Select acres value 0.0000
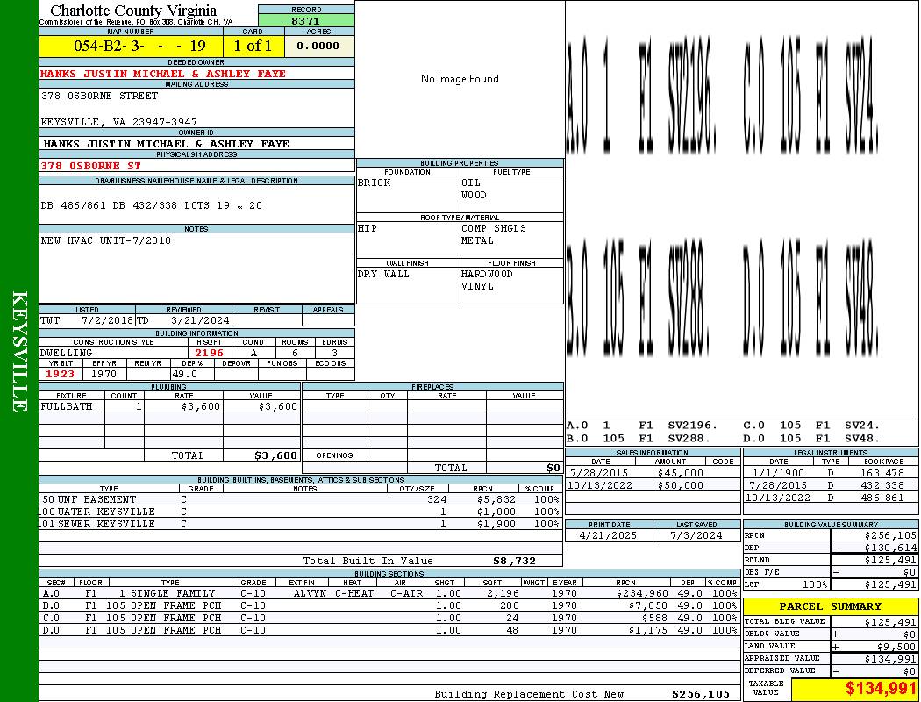Screen dimensions: 921x702 click(318, 46)
